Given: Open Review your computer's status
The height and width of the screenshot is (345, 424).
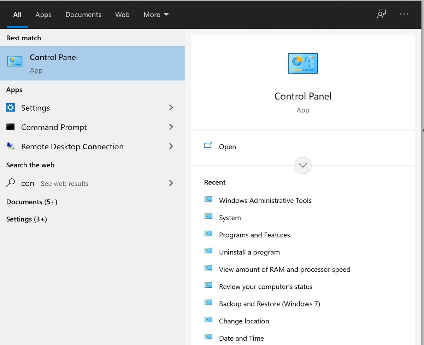Looking at the screenshot, I should coord(266,287).
